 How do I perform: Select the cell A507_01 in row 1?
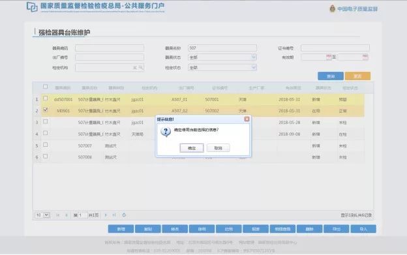tap(179, 99)
